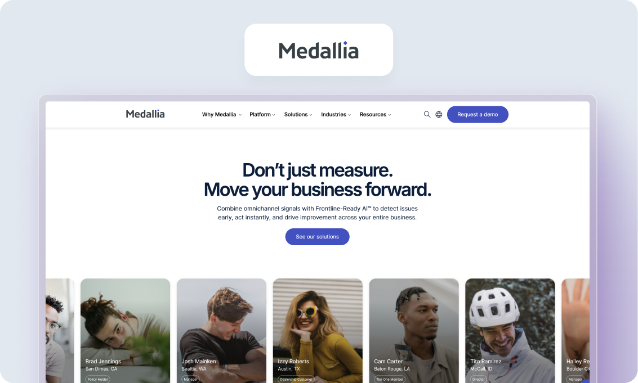
Task: Open the Industries menu
Action: click(336, 115)
